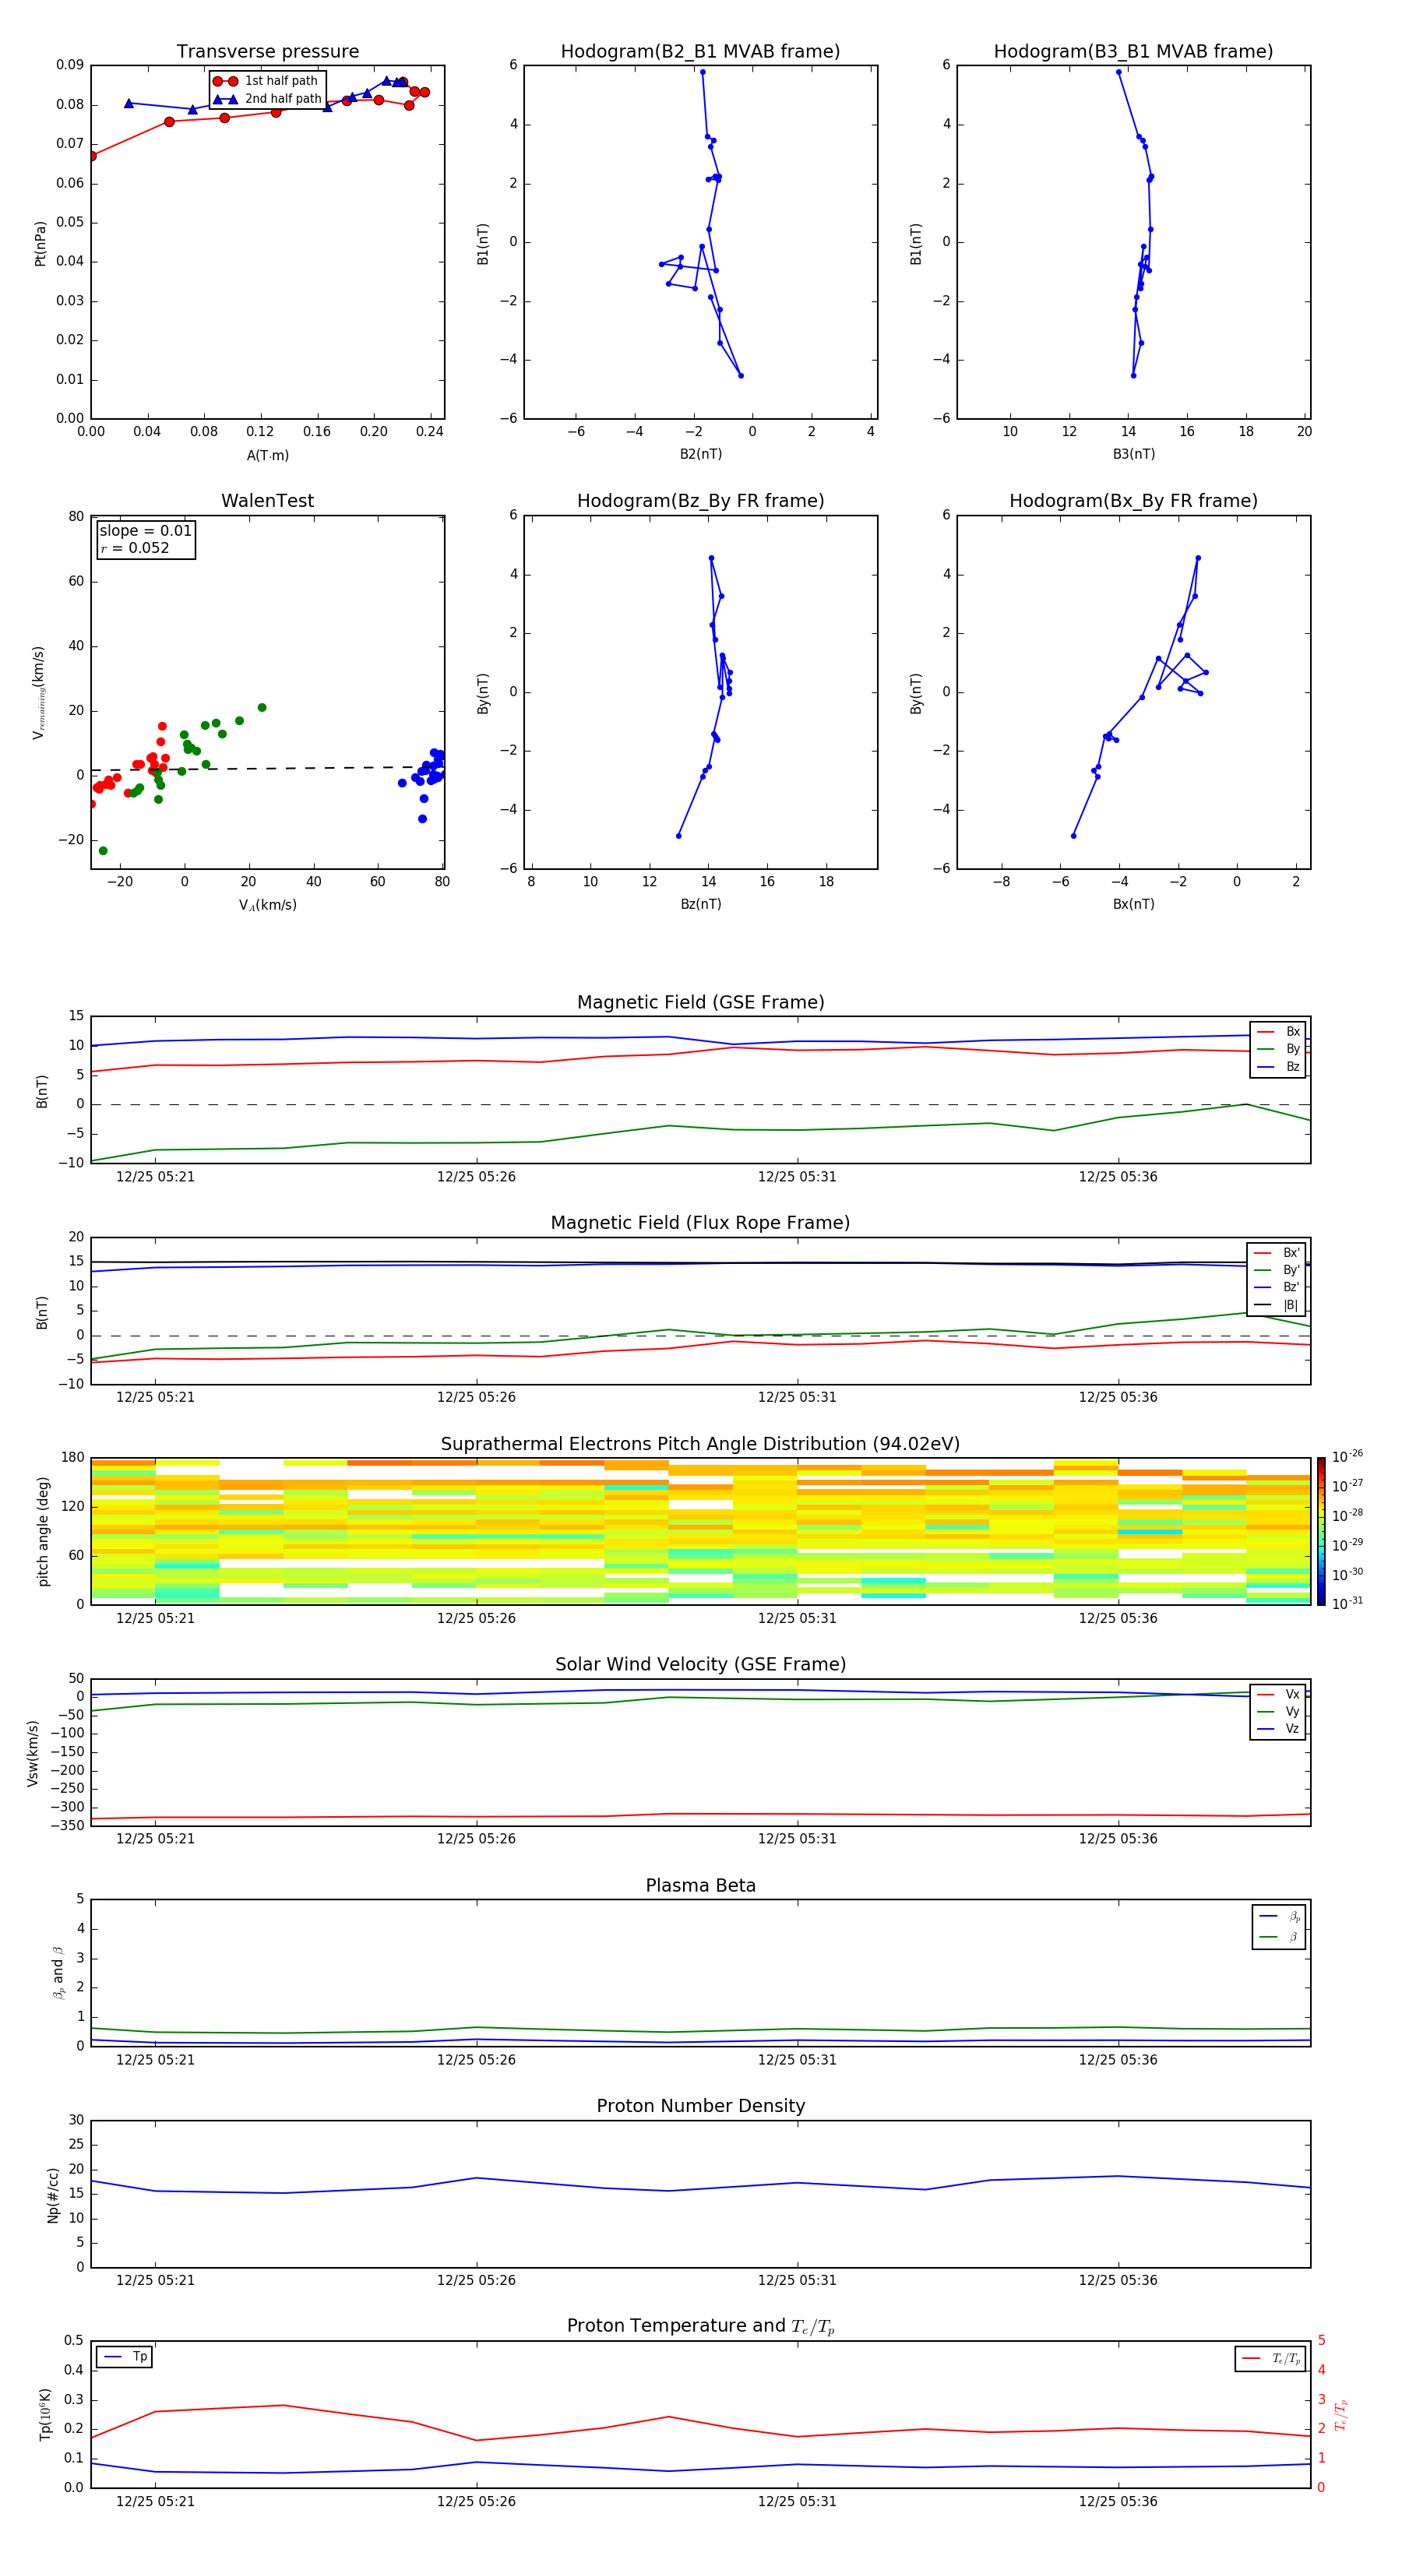This screenshot has width=1402, height=2570.
Task: Click the "Hodogram(B2_B1 MVAB frame)" title
Action: 700,52
